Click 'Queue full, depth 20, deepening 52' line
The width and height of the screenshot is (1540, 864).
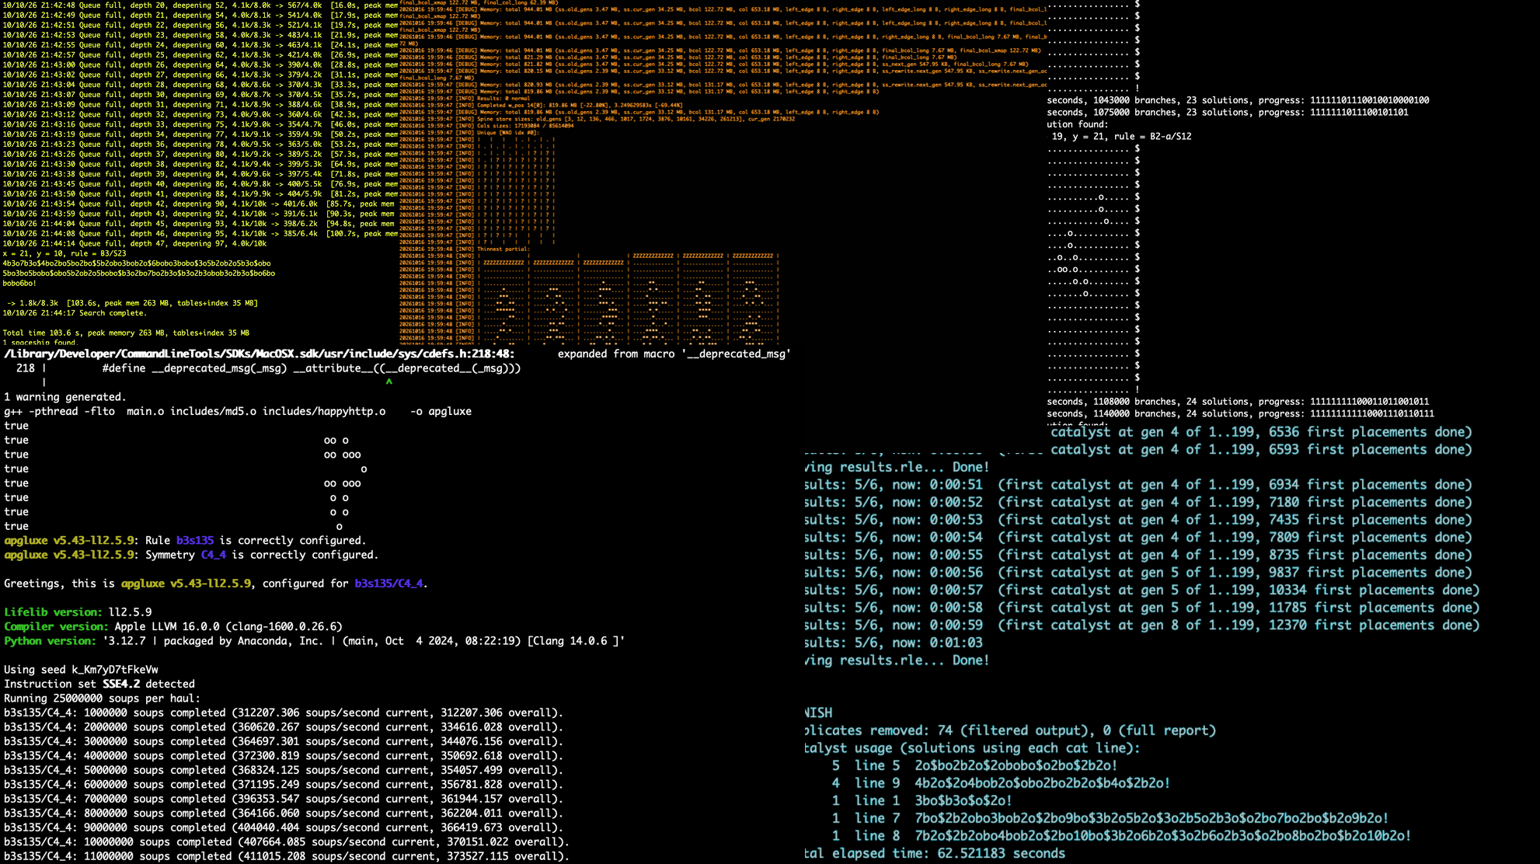pyautogui.click(x=200, y=5)
